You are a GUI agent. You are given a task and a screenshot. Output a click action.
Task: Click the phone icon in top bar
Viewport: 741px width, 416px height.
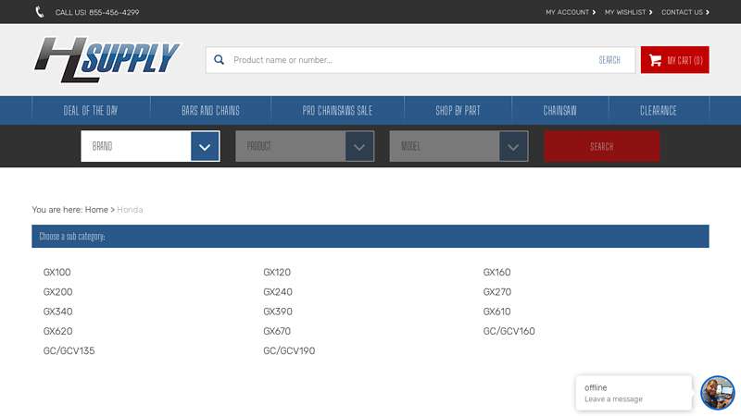(40, 12)
